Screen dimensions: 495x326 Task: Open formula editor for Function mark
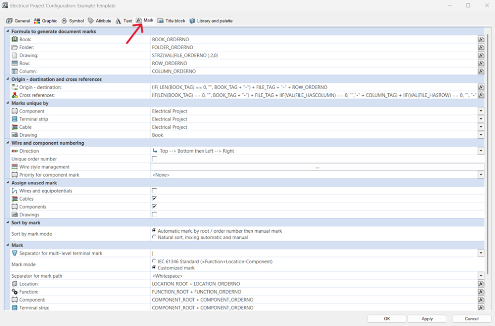[x=481, y=292]
